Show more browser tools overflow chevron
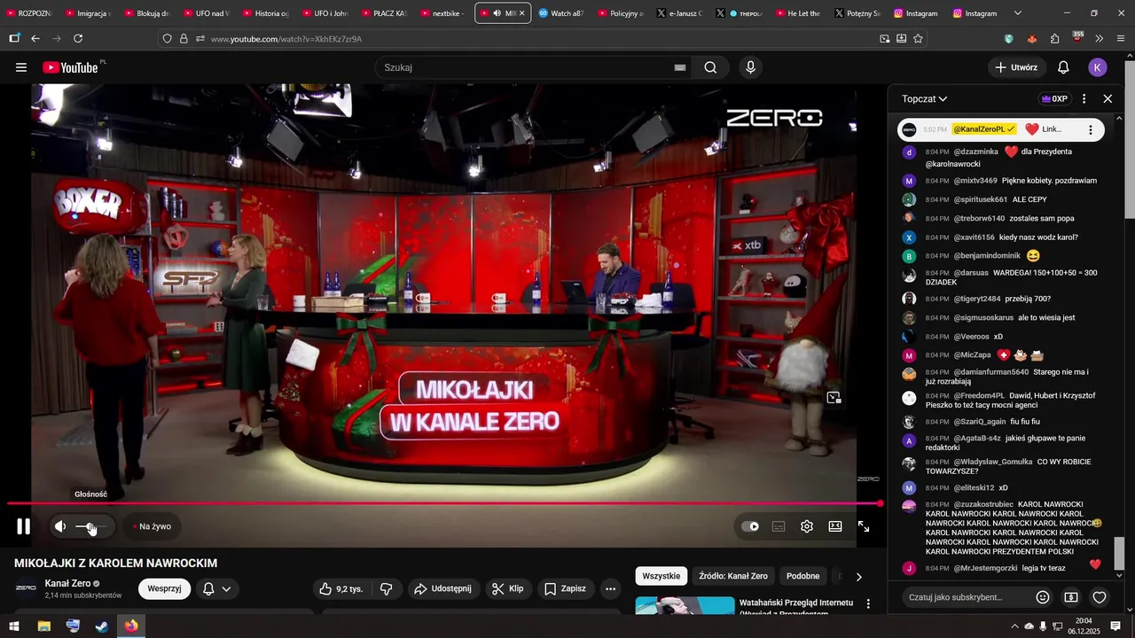The image size is (1135, 638). tap(1100, 39)
